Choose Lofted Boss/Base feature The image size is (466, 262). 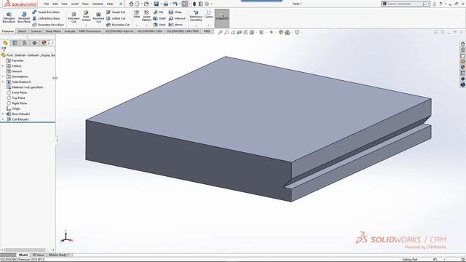click(46, 18)
